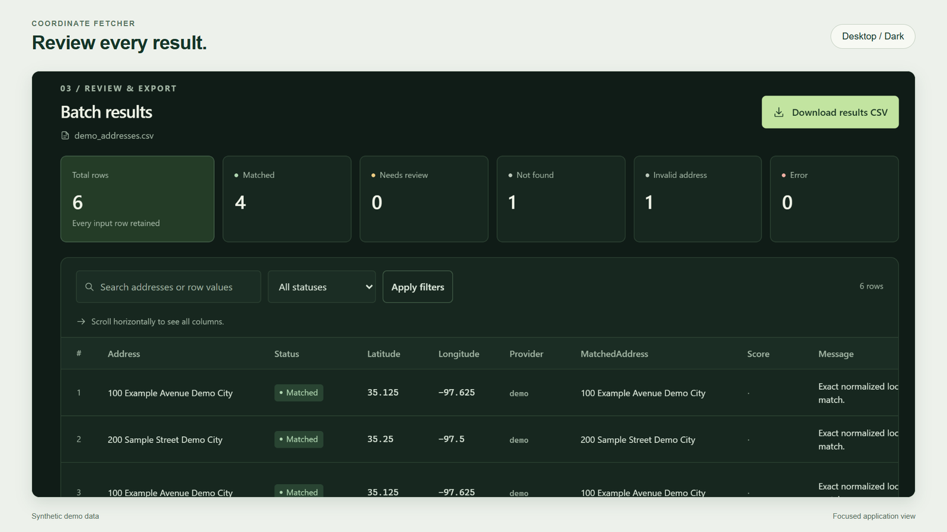Click the 'demo' provider cell in row 1
The image size is (947, 532).
518,394
